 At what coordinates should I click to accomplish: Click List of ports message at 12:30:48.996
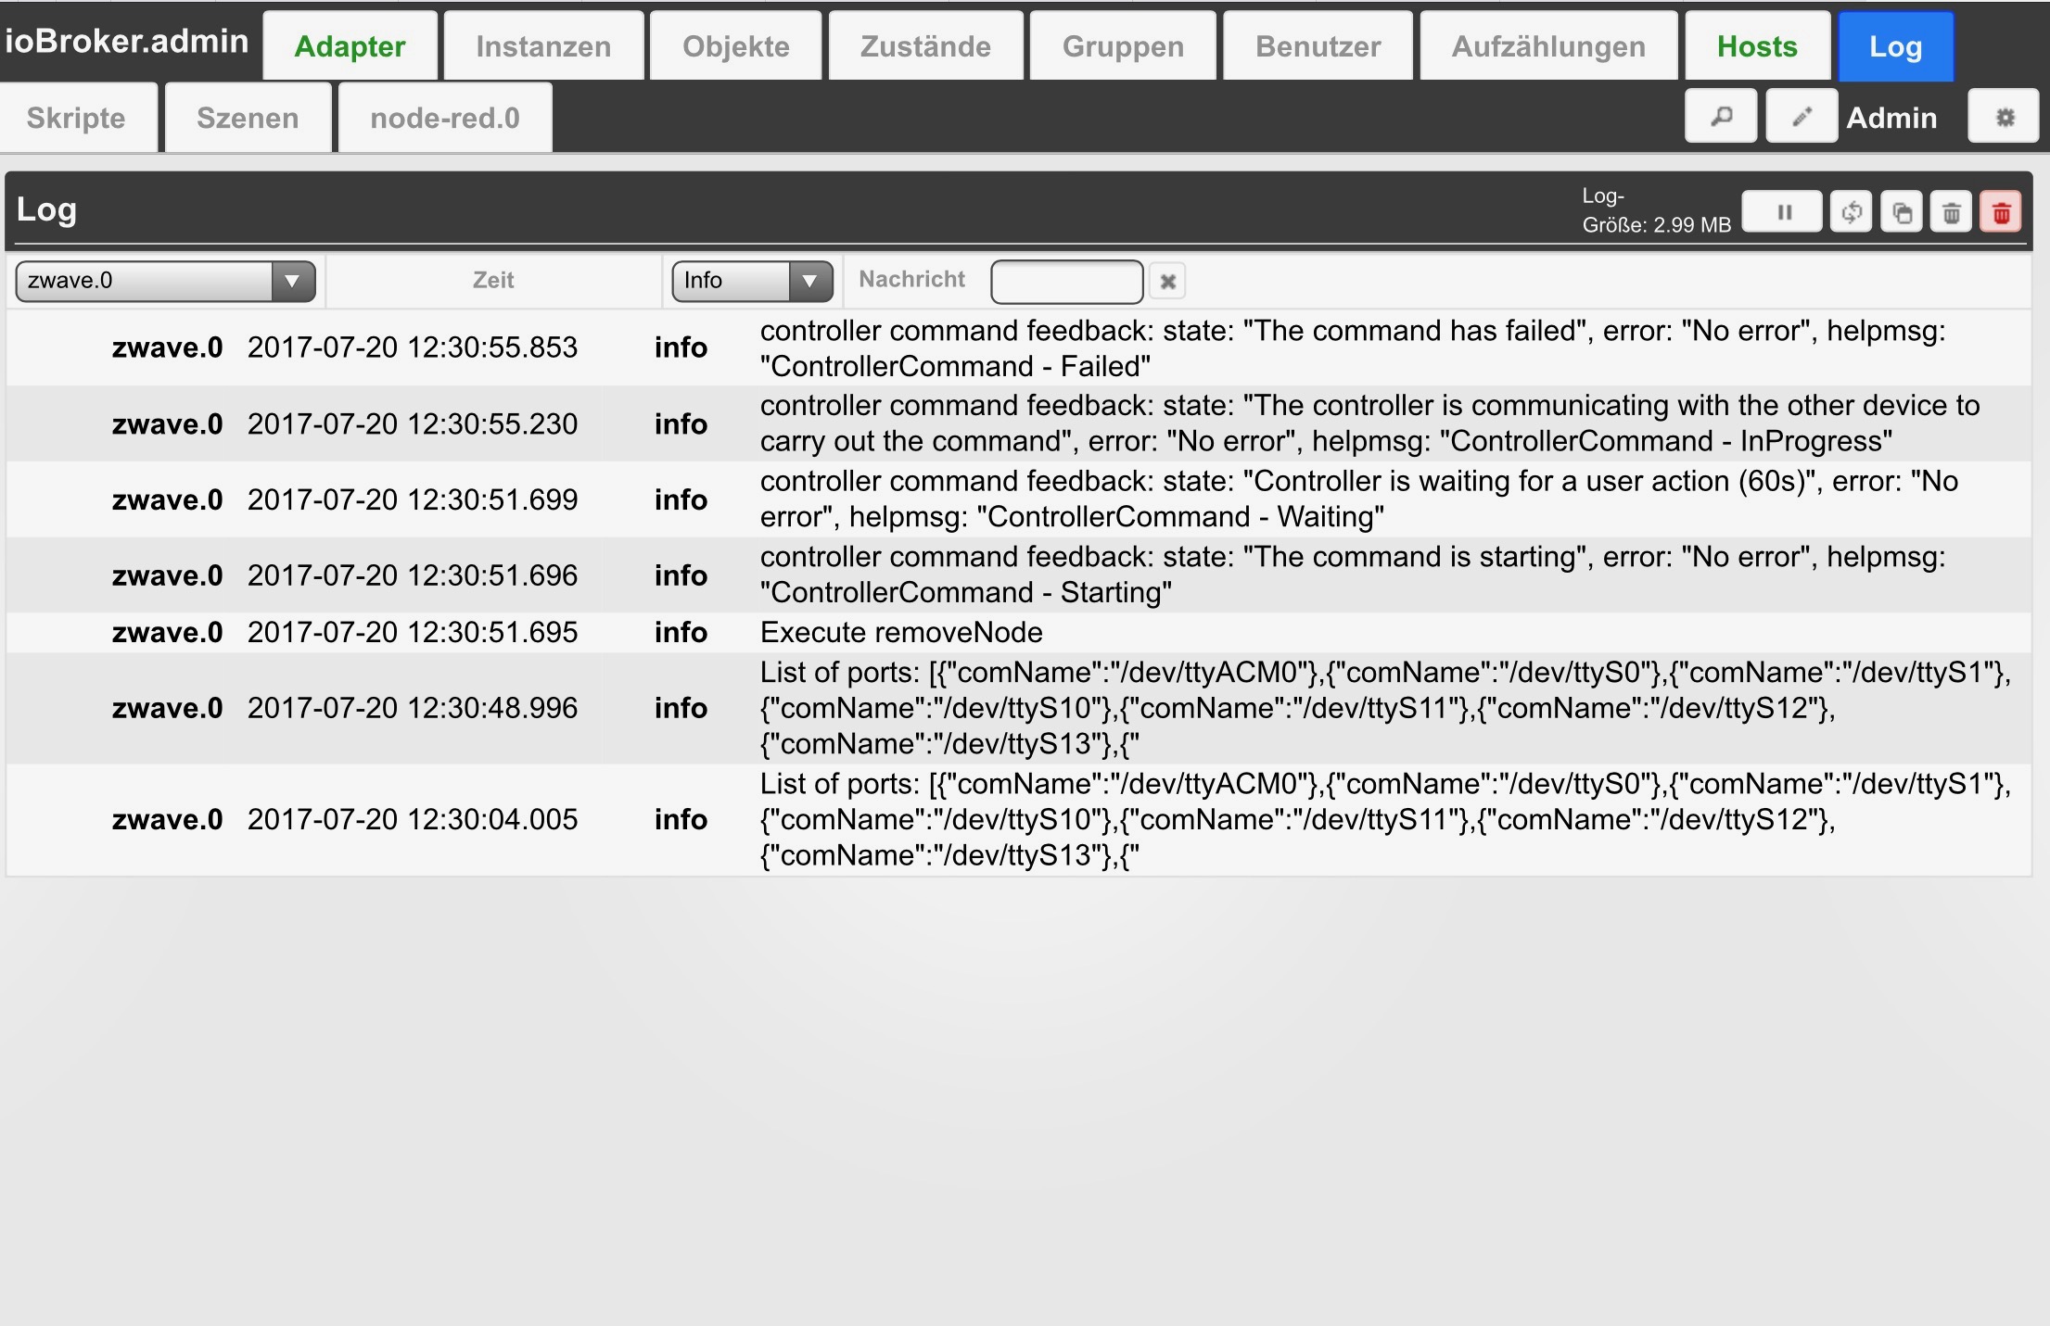point(1386,708)
